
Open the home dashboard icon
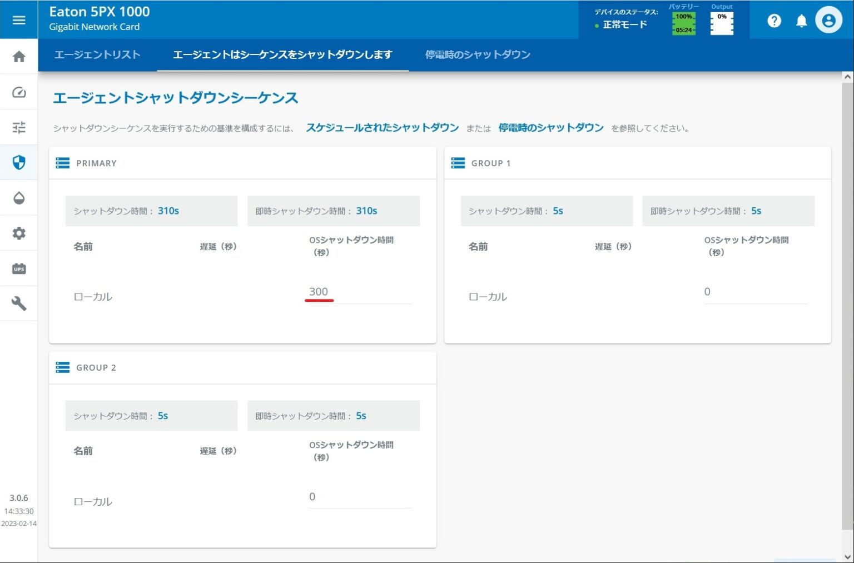point(19,57)
